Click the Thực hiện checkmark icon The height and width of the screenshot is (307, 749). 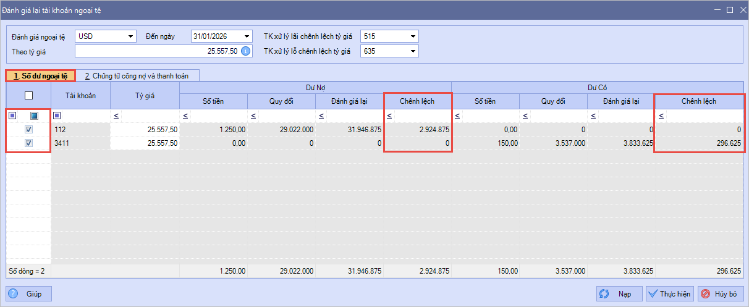[652, 293]
